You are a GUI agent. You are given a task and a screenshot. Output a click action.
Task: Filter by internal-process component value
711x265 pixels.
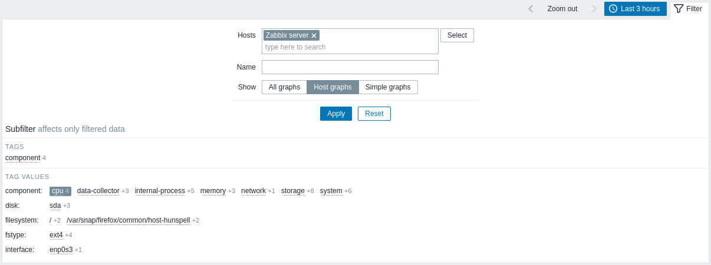160,191
